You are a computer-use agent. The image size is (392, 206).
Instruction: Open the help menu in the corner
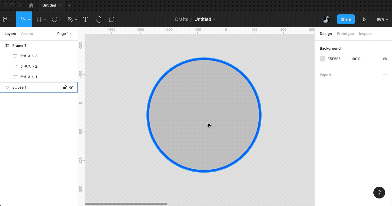click(379, 193)
